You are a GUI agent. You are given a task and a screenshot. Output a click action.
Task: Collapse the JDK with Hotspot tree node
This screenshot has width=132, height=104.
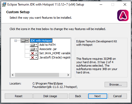[16, 41]
